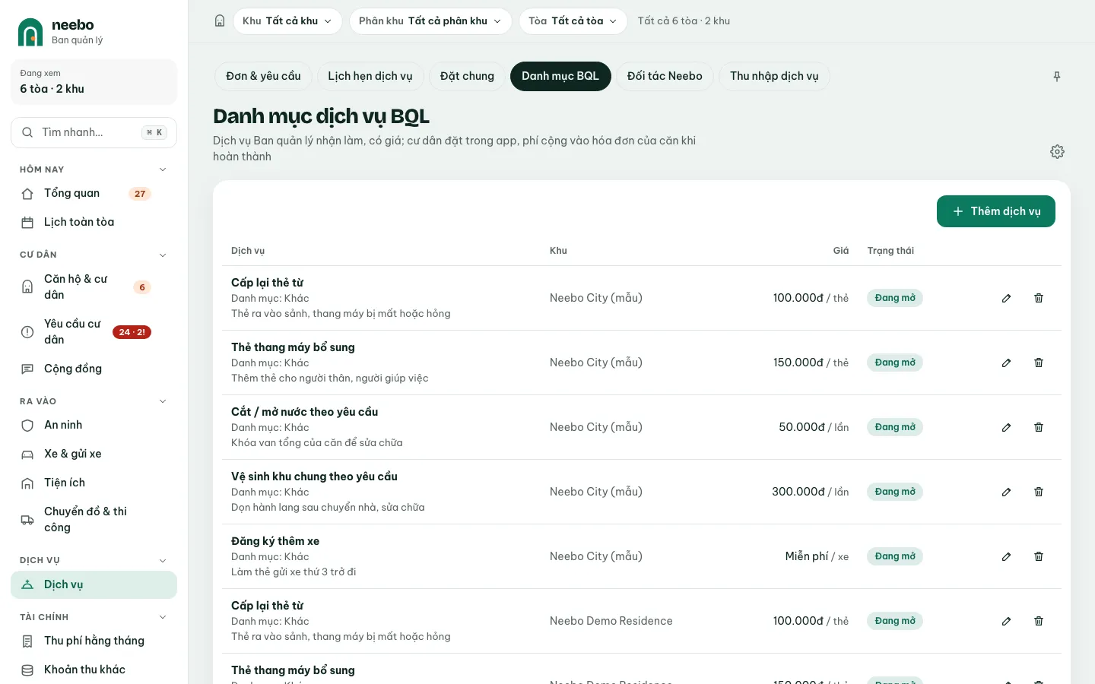Click the building icon in the filter bar
This screenshot has width=1095, height=684.
pos(220,21)
